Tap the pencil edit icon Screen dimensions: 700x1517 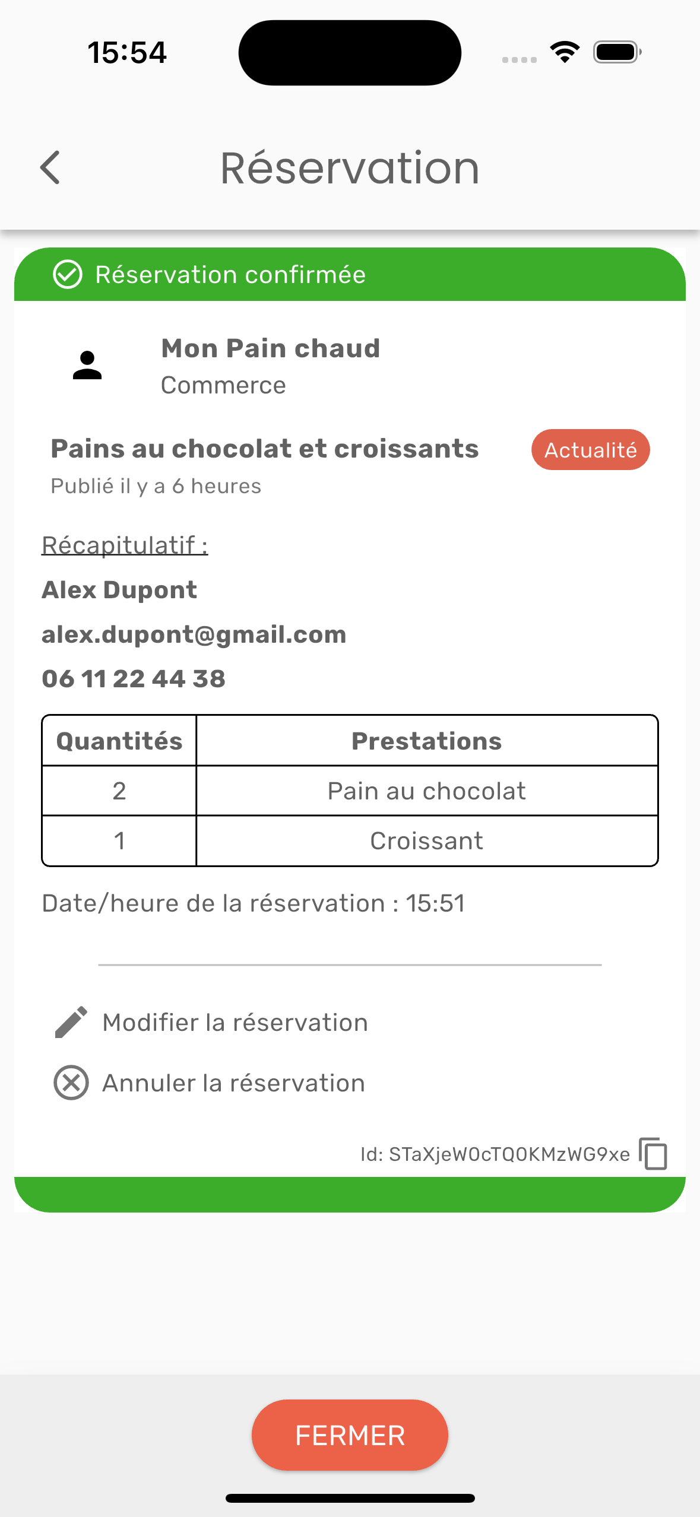tap(71, 1022)
